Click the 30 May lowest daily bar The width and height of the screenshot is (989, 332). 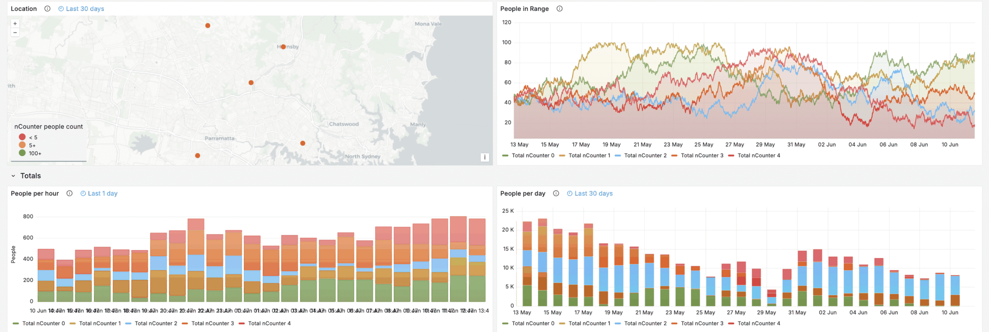771,298
